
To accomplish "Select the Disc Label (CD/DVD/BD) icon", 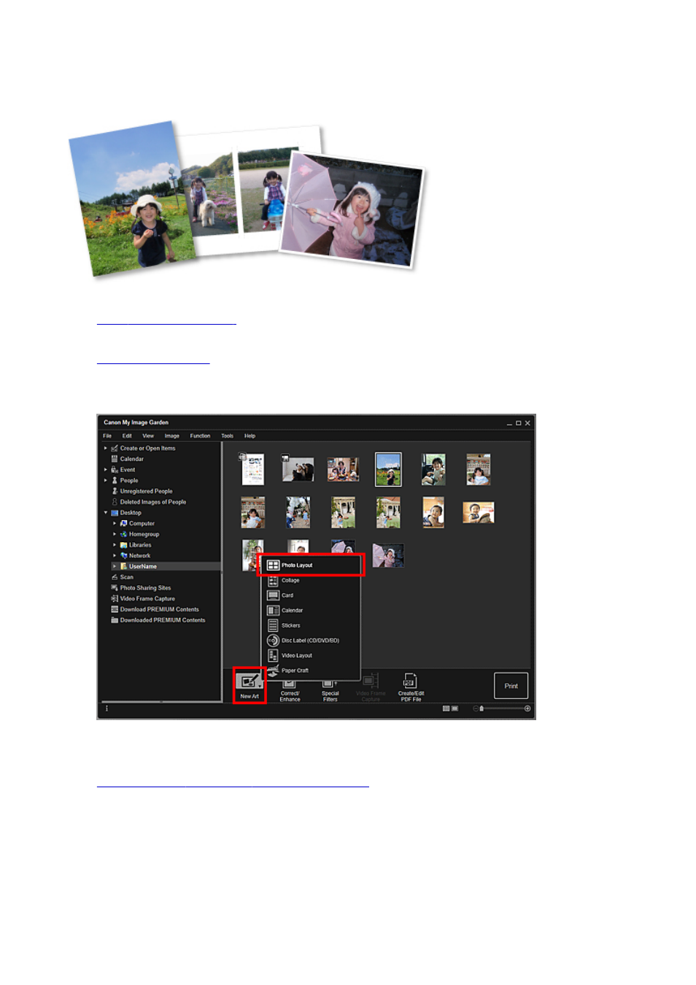I will coord(273,641).
